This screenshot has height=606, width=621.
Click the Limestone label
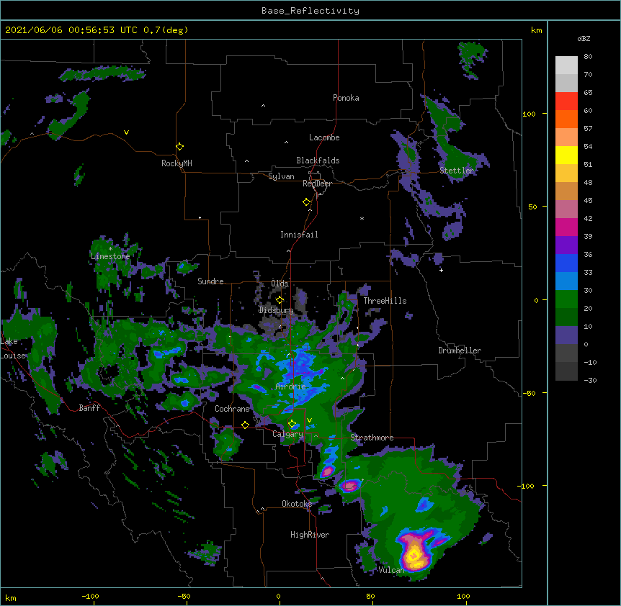click(x=110, y=256)
